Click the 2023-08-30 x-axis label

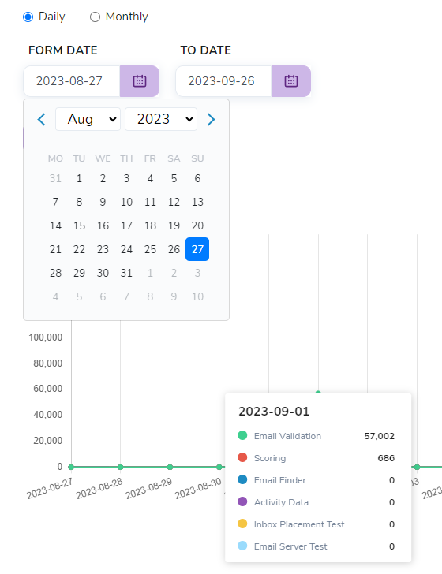[x=198, y=488]
